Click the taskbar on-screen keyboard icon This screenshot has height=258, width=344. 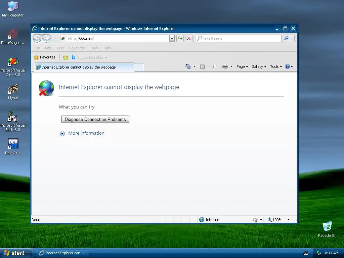[x=306, y=253]
